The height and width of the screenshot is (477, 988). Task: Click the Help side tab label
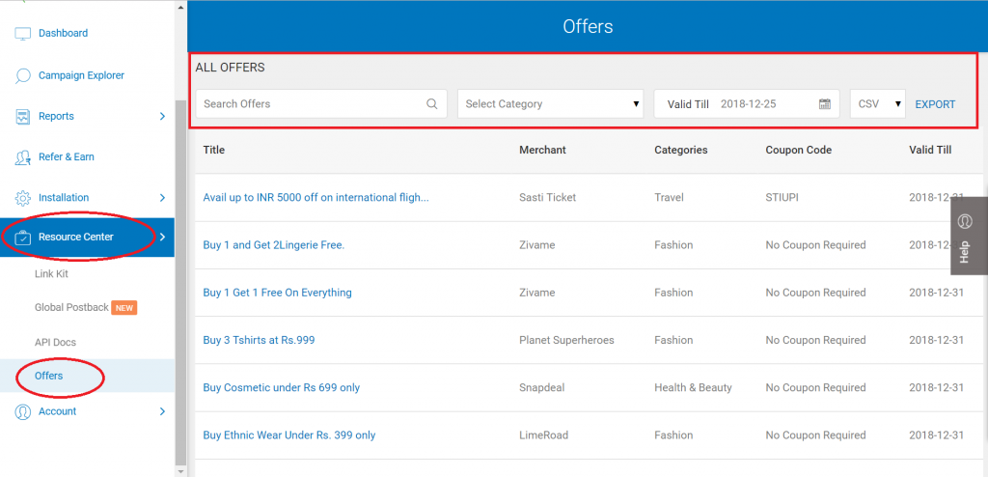coord(965,252)
